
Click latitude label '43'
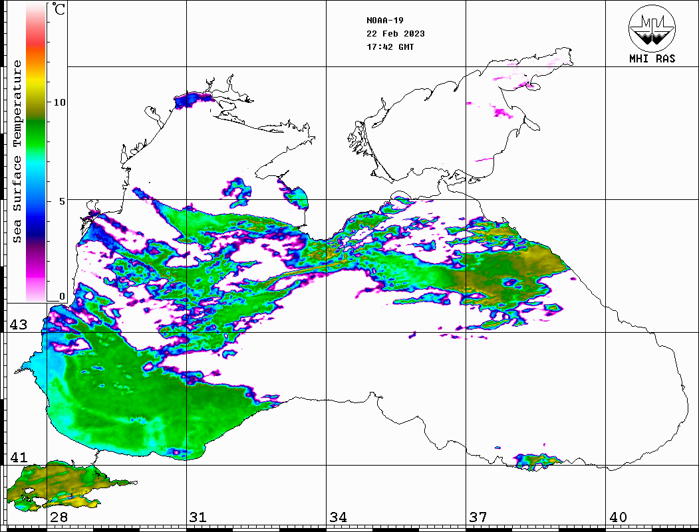click(19, 325)
